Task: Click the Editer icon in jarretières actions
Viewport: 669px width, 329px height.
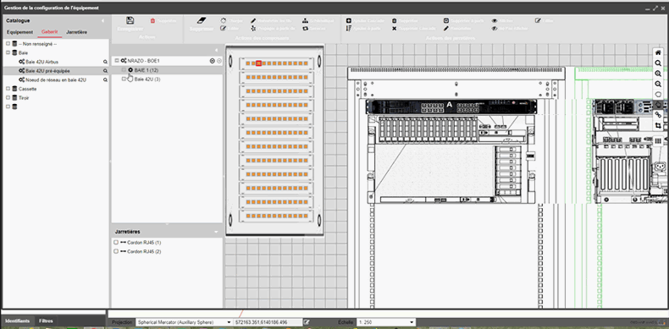Action: [538, 20]
